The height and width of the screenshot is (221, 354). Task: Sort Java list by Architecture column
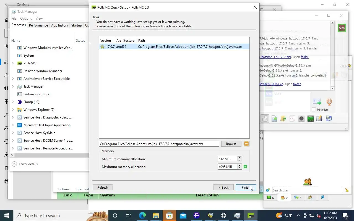click(x=126, y=40)
